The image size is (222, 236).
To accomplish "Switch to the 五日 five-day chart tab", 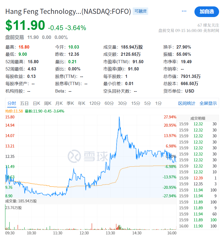I will [x=24, y=103].
